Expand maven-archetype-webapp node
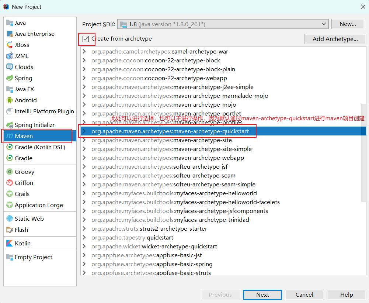Screen dimensions: 369x303 [84, 158]
